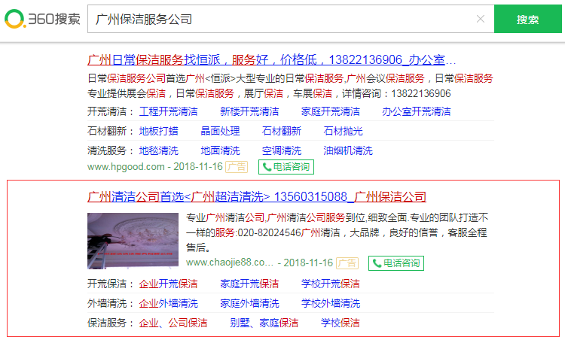The image size is (565, 343).
Task: Click the www.hpgood.com URL text
Action: coord(125,167)
